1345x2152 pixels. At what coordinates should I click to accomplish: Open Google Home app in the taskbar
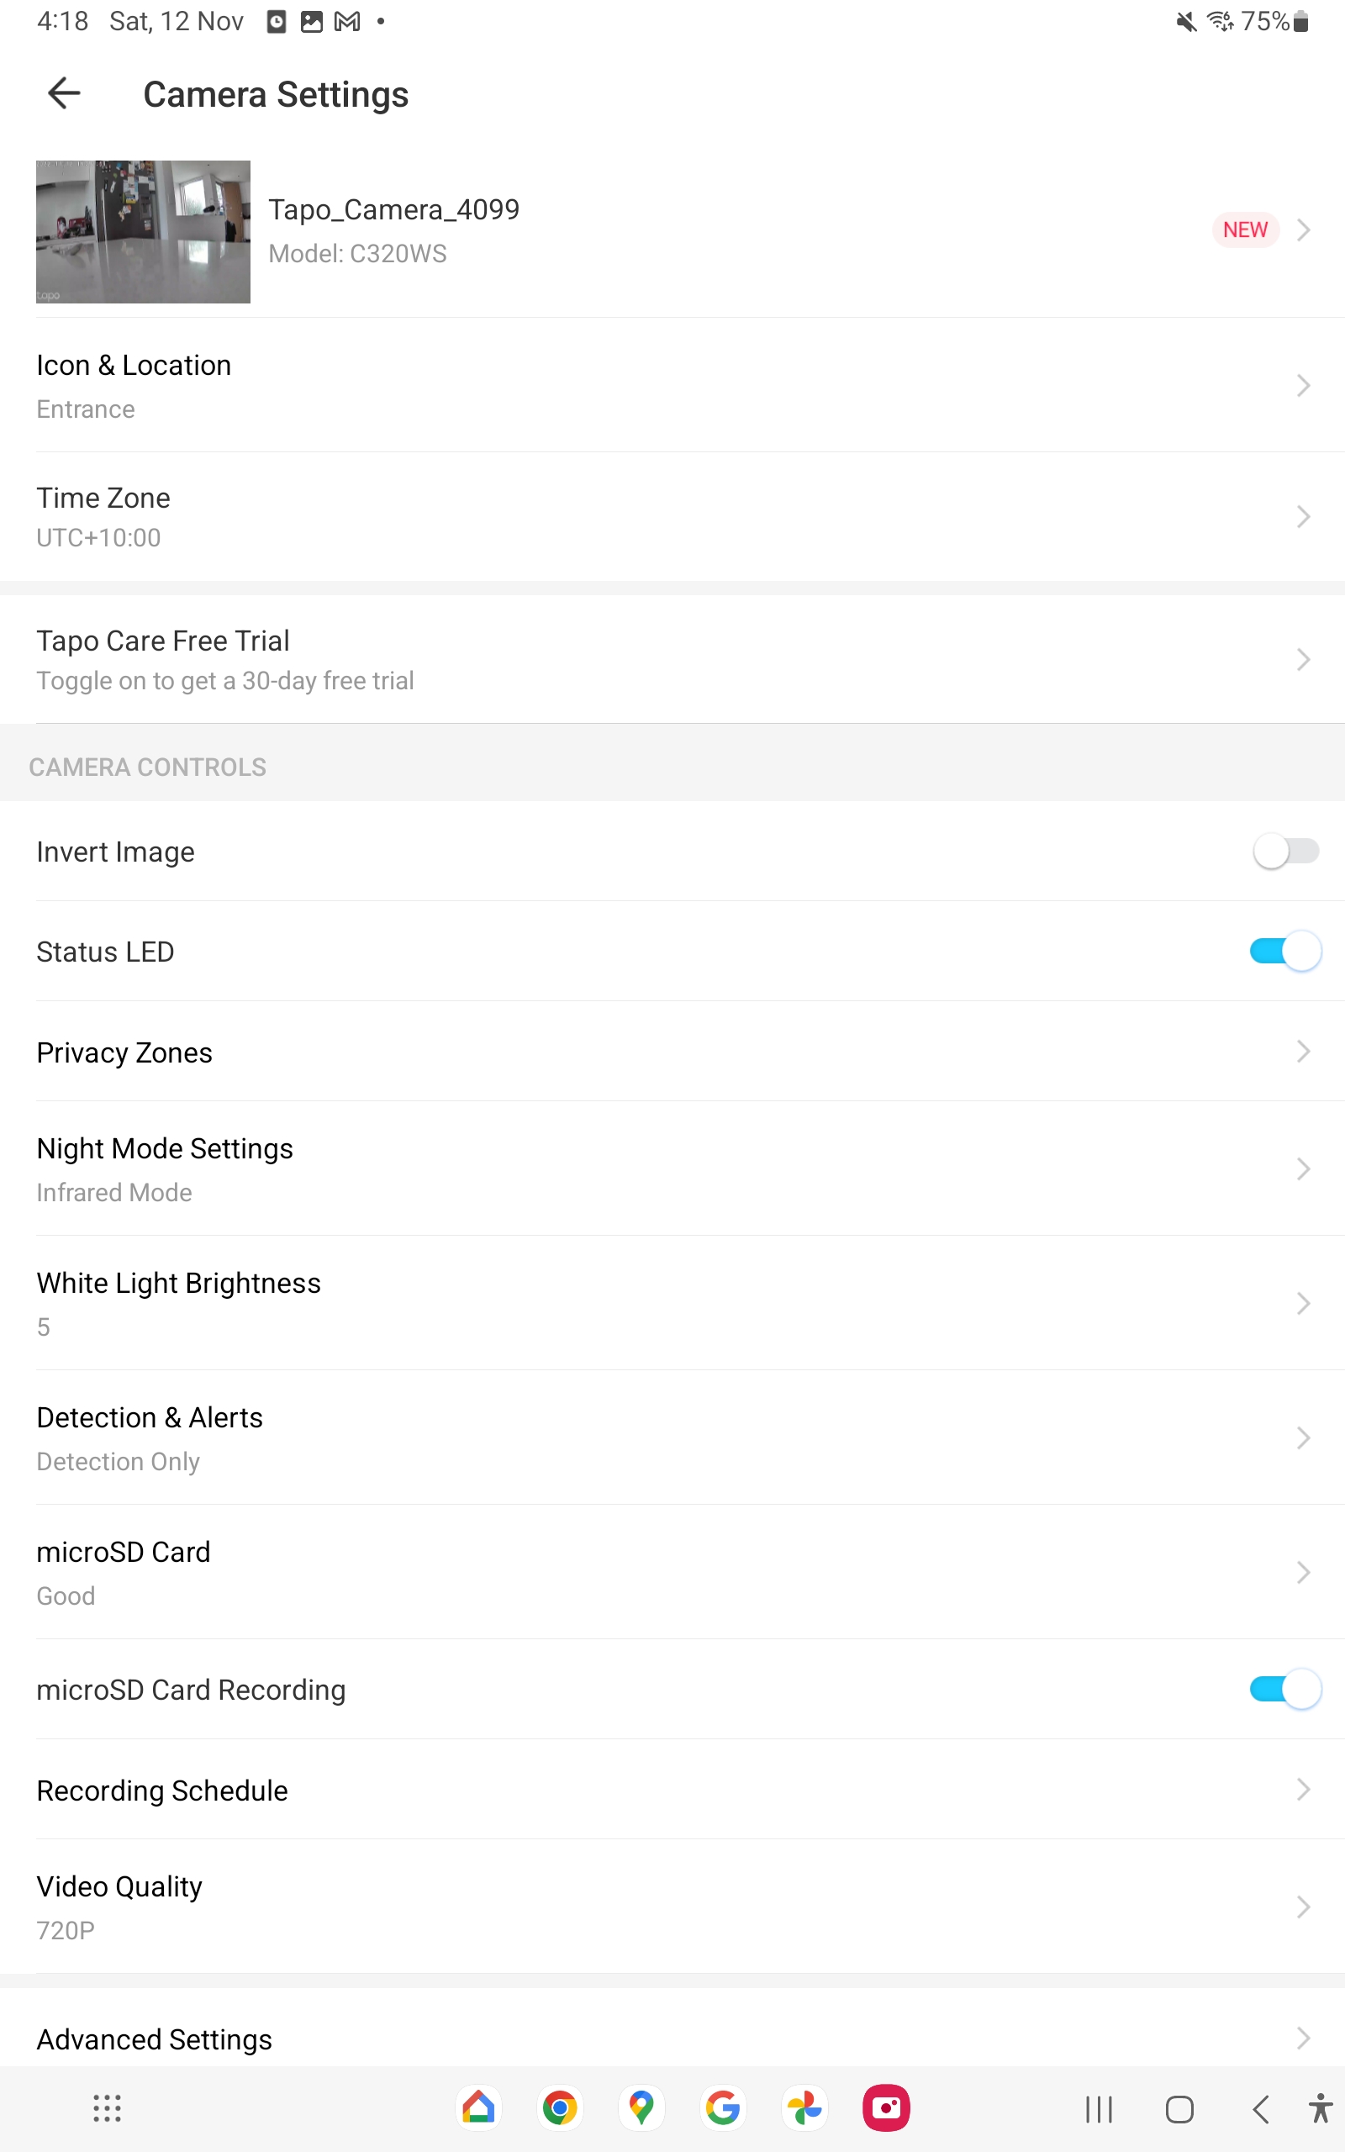point(478,2107)
